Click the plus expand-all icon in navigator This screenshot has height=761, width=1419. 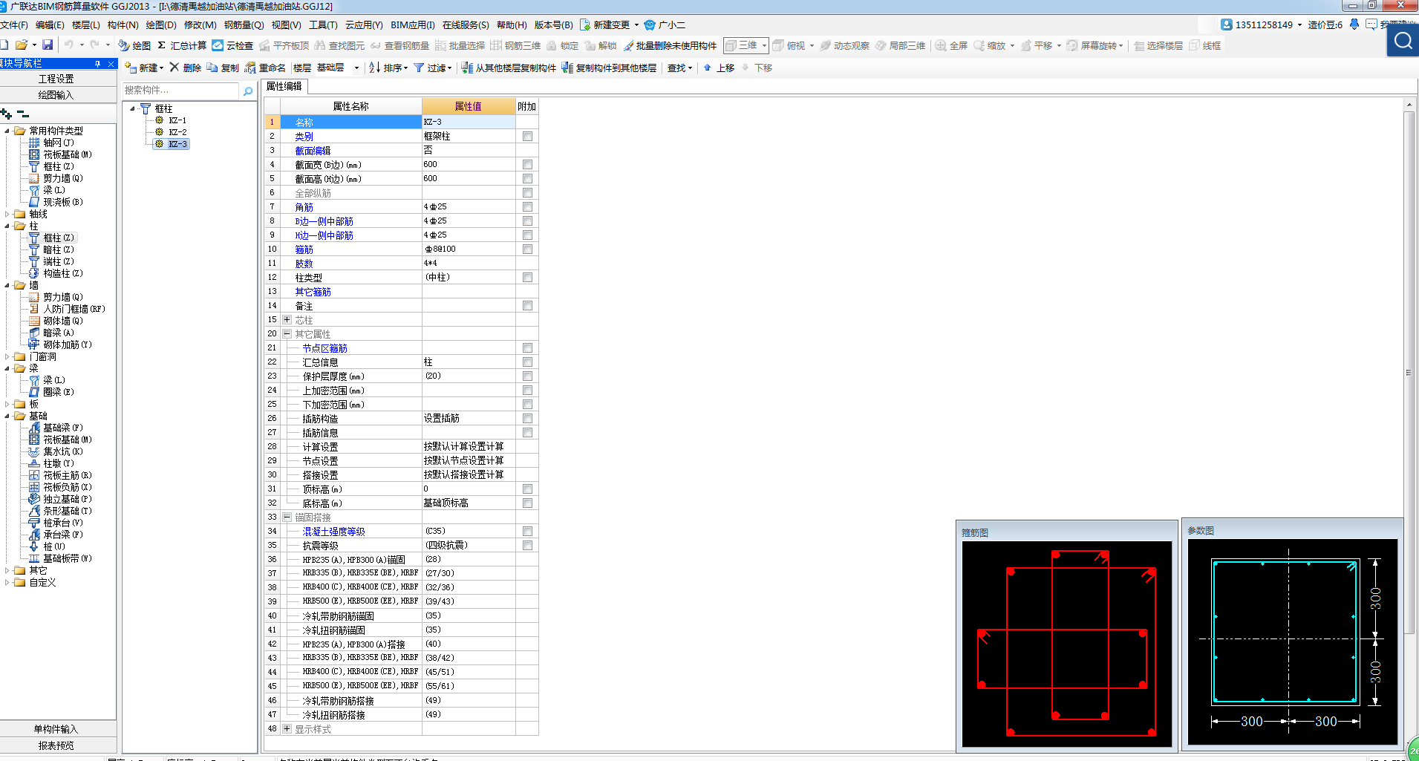[7, 114]
